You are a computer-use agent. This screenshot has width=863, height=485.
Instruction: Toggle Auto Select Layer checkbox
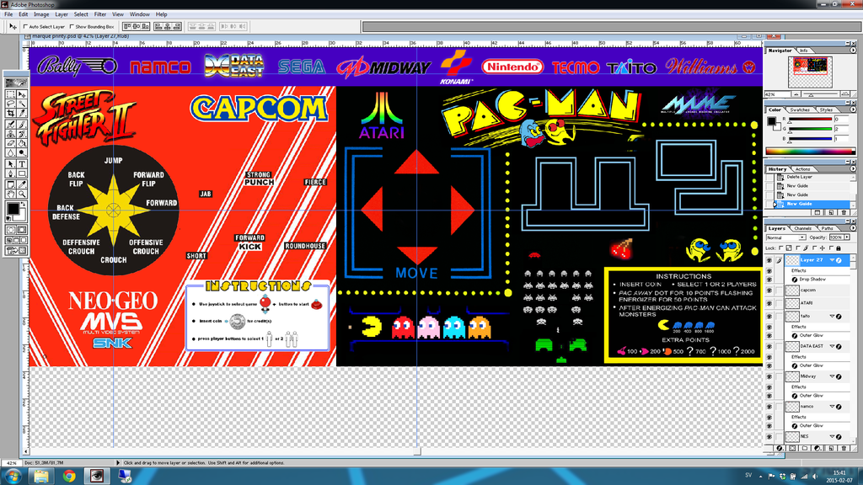[25, 26]
